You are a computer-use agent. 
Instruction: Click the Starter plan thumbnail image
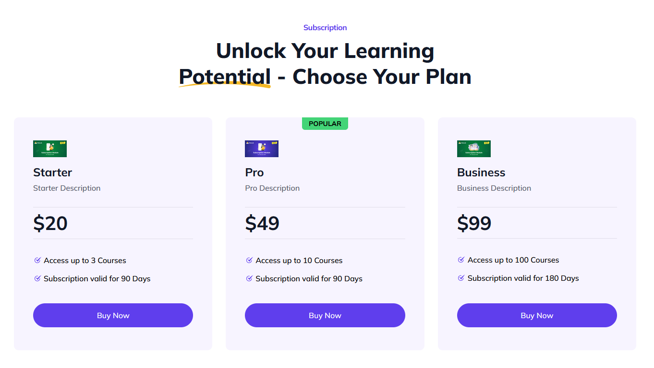click(50, 149)
